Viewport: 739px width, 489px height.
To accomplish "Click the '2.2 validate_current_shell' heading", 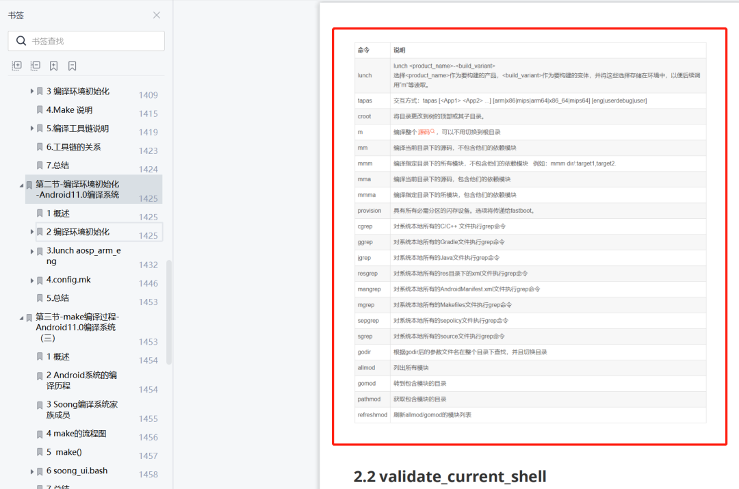I will click(x=450, y=476).
